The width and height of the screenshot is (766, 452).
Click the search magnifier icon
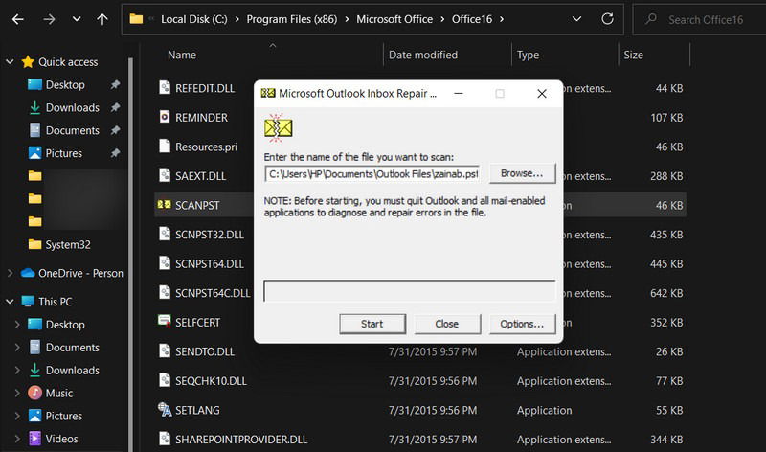651,19
